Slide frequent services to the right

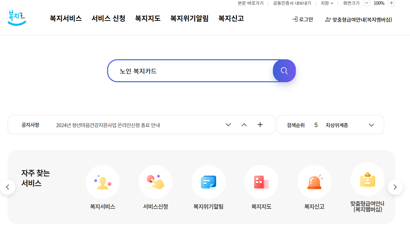395,187
